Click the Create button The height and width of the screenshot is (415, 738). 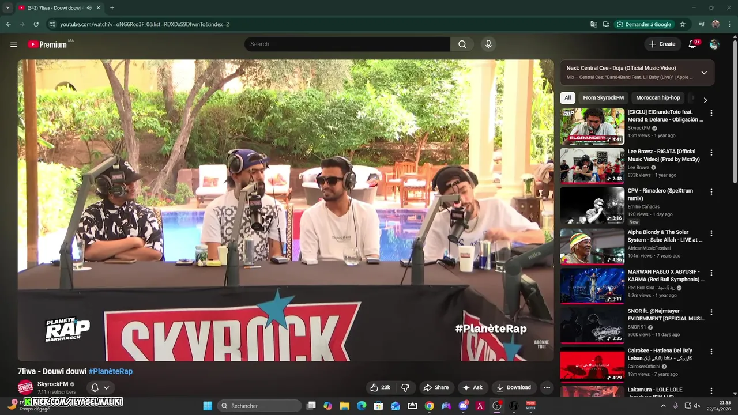click(662, 44)
